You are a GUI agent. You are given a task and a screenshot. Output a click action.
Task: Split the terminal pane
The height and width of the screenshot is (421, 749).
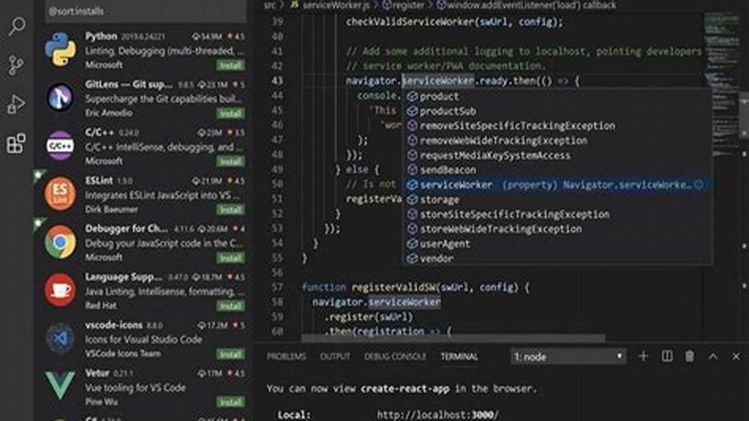(x=666, y=356)
